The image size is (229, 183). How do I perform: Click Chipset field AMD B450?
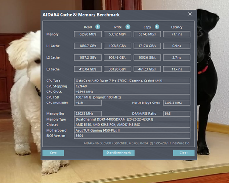click(132, 125)
